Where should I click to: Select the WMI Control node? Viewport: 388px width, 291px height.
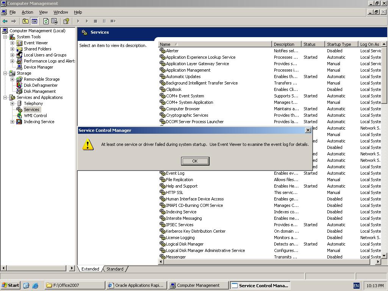pos(35,116)
